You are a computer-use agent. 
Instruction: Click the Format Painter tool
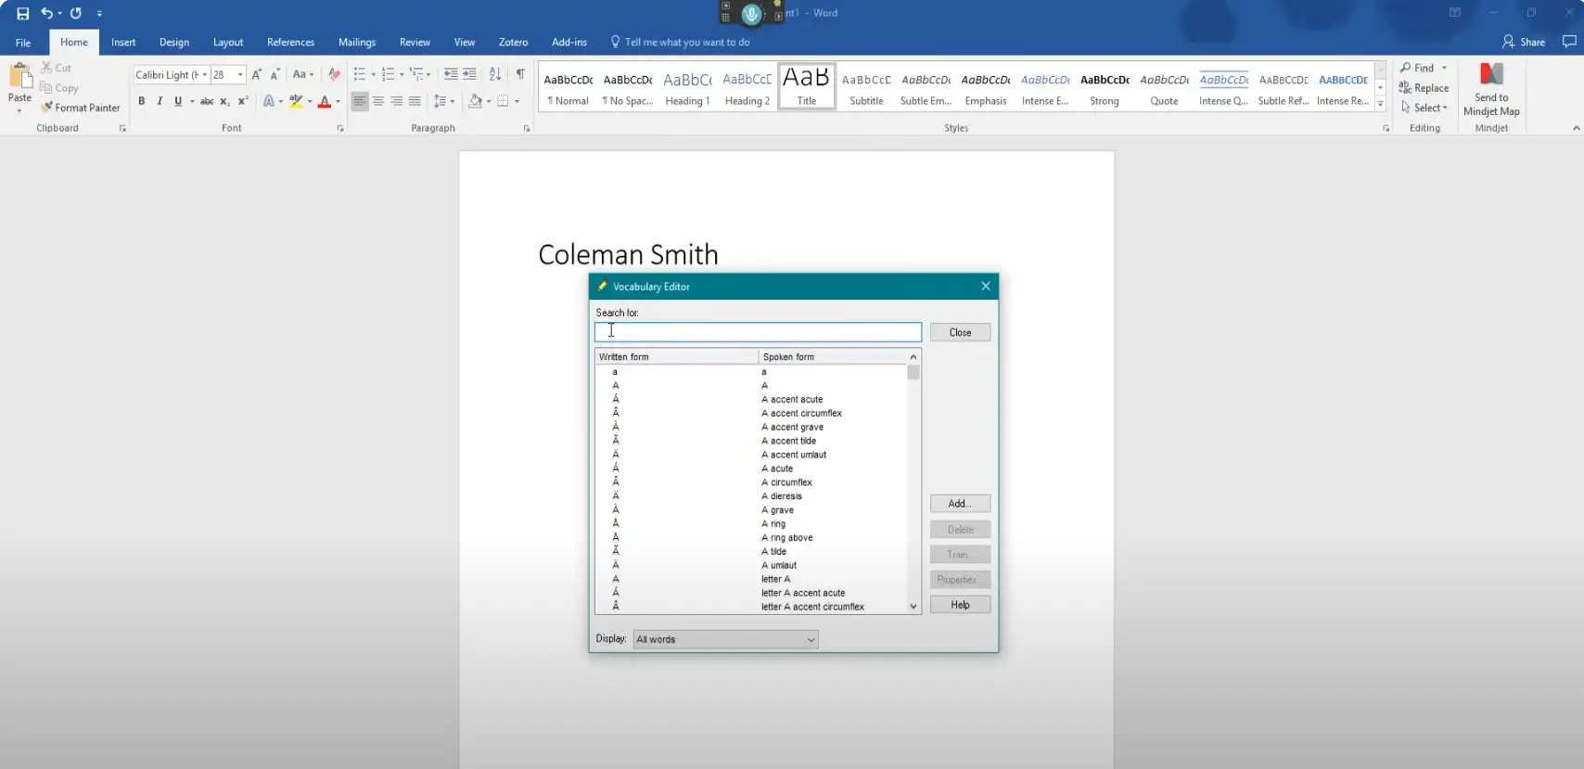81,108
